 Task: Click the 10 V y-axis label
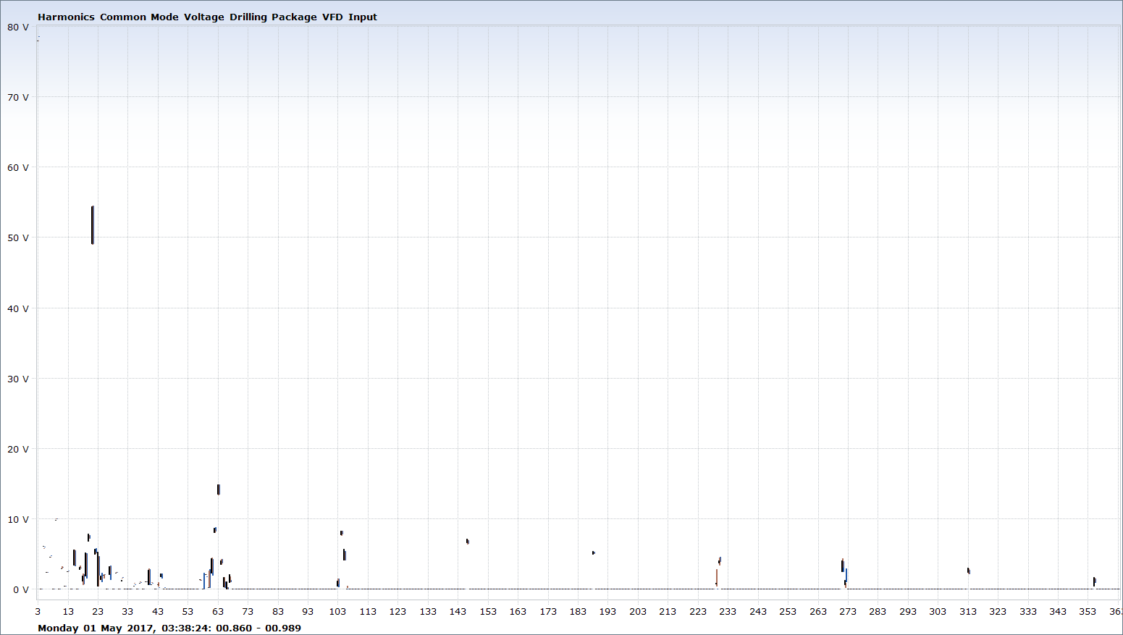(x=18, y=519)
